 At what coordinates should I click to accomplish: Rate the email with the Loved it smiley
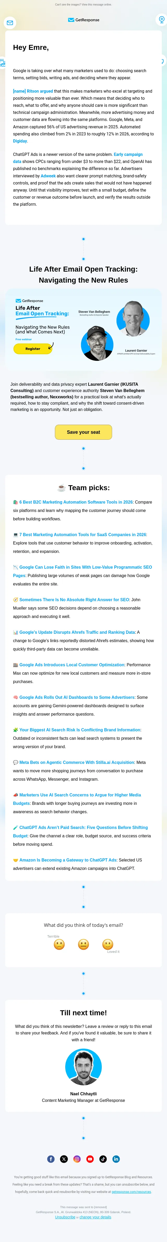(108, 944)
